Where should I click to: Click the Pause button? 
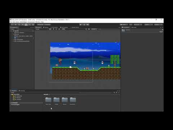pos(84,25)
